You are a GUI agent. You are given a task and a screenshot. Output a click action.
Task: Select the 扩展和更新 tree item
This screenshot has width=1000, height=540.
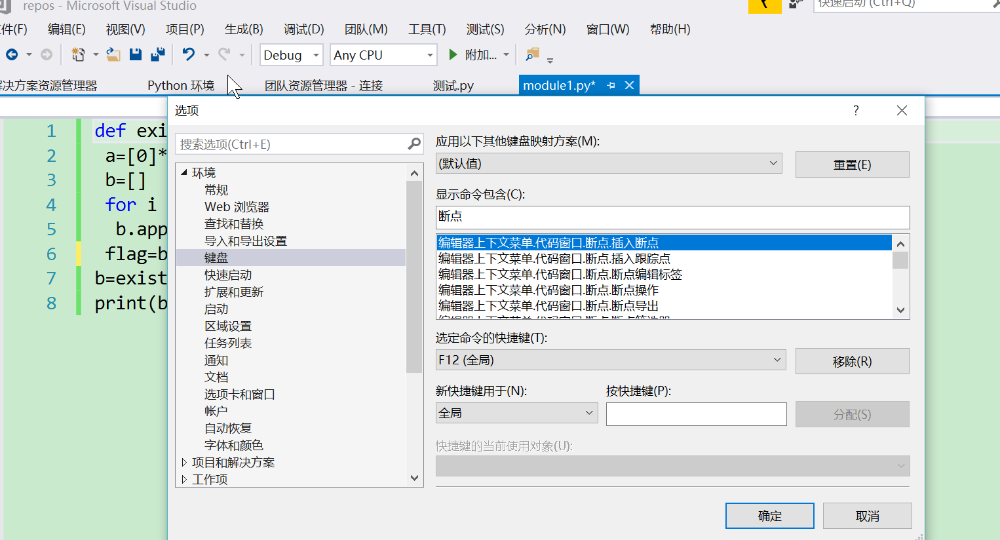[234, 292]
